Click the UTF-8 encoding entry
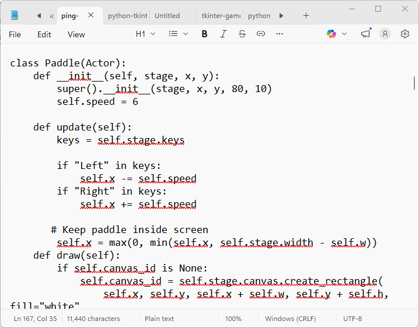The image size is (419, 328). pos(352,319)
